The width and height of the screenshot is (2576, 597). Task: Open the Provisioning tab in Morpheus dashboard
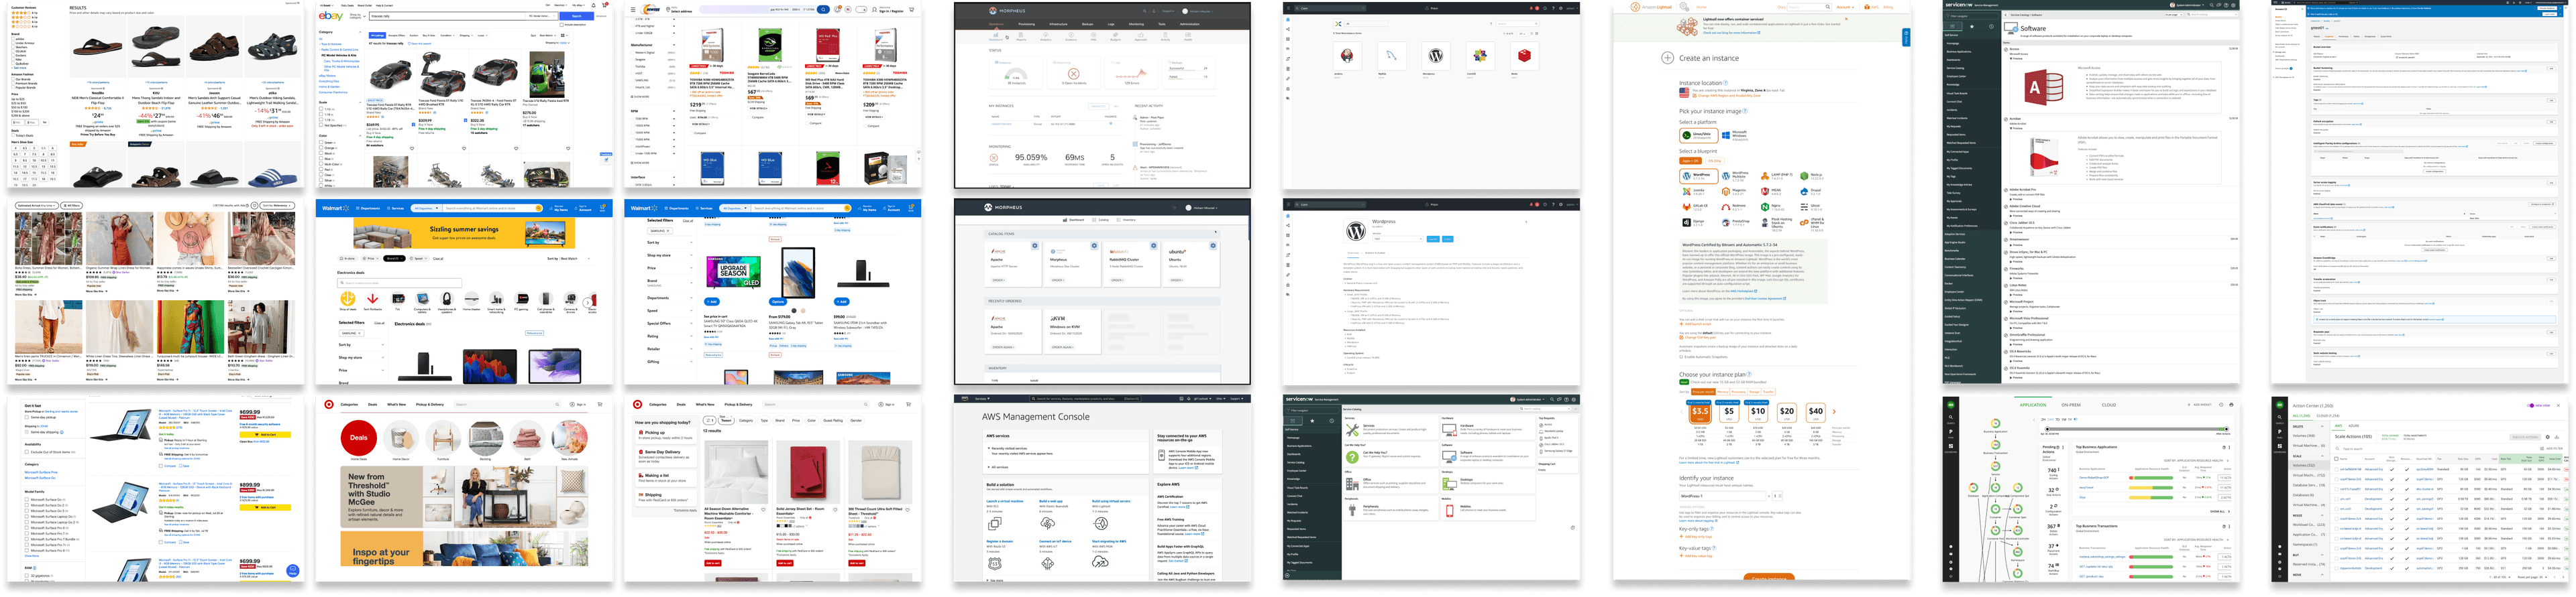(1026, 24)
